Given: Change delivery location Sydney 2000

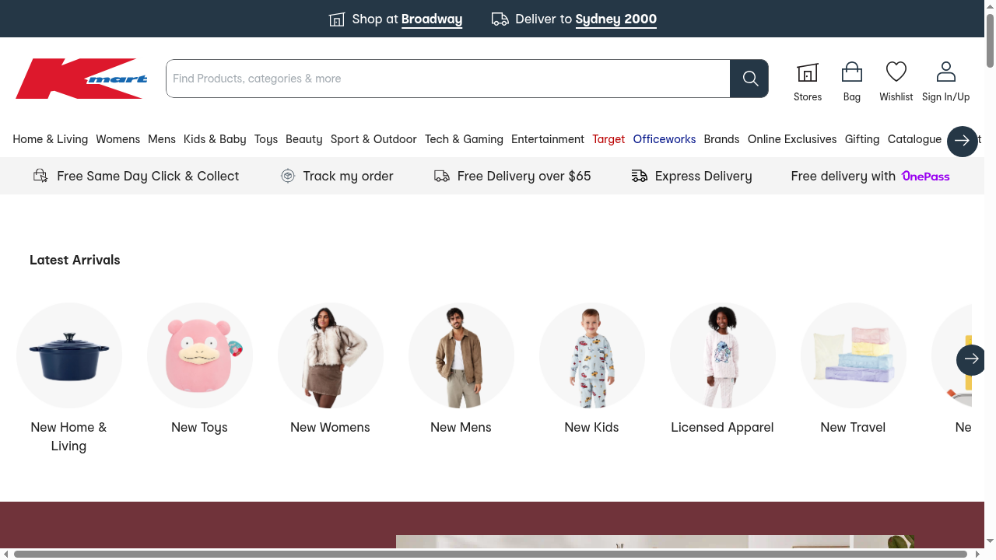Looking at the screenshot, I should point(616,19).
